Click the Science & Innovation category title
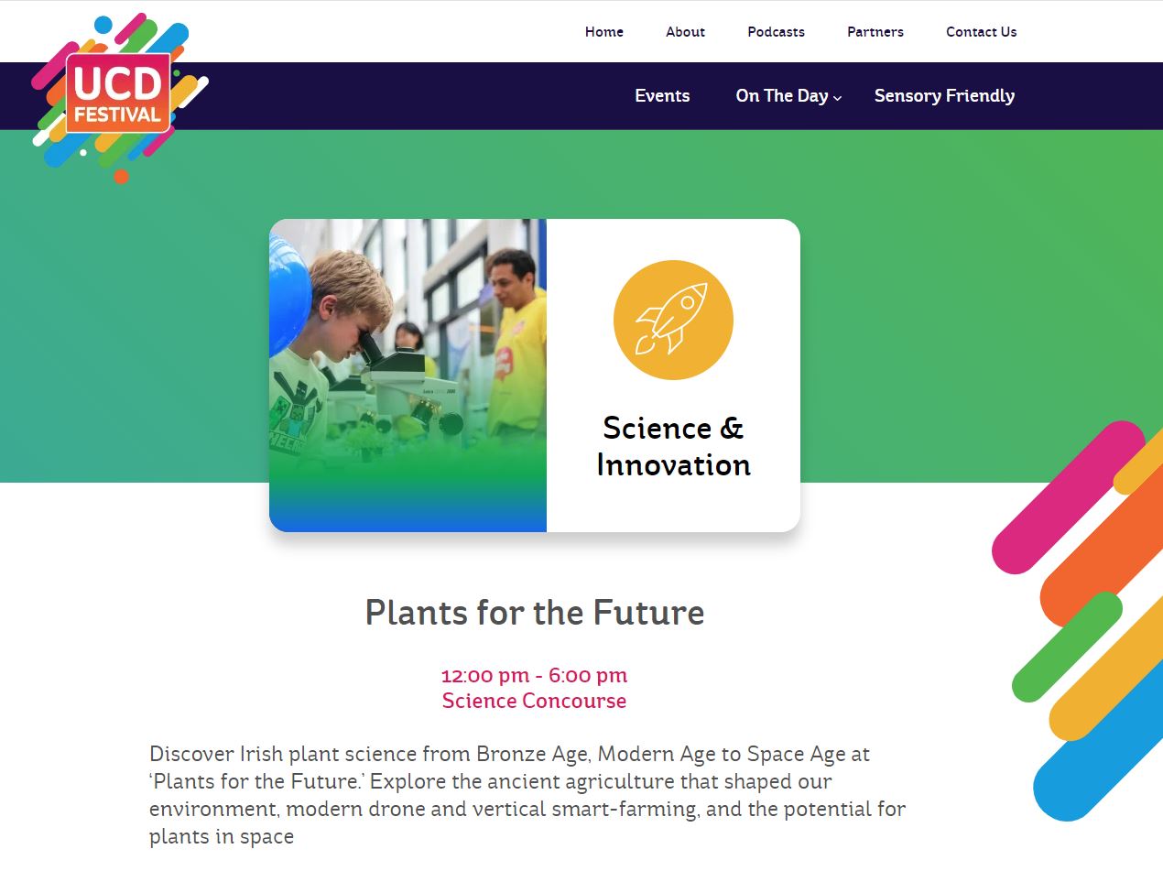 click(673, 446)
